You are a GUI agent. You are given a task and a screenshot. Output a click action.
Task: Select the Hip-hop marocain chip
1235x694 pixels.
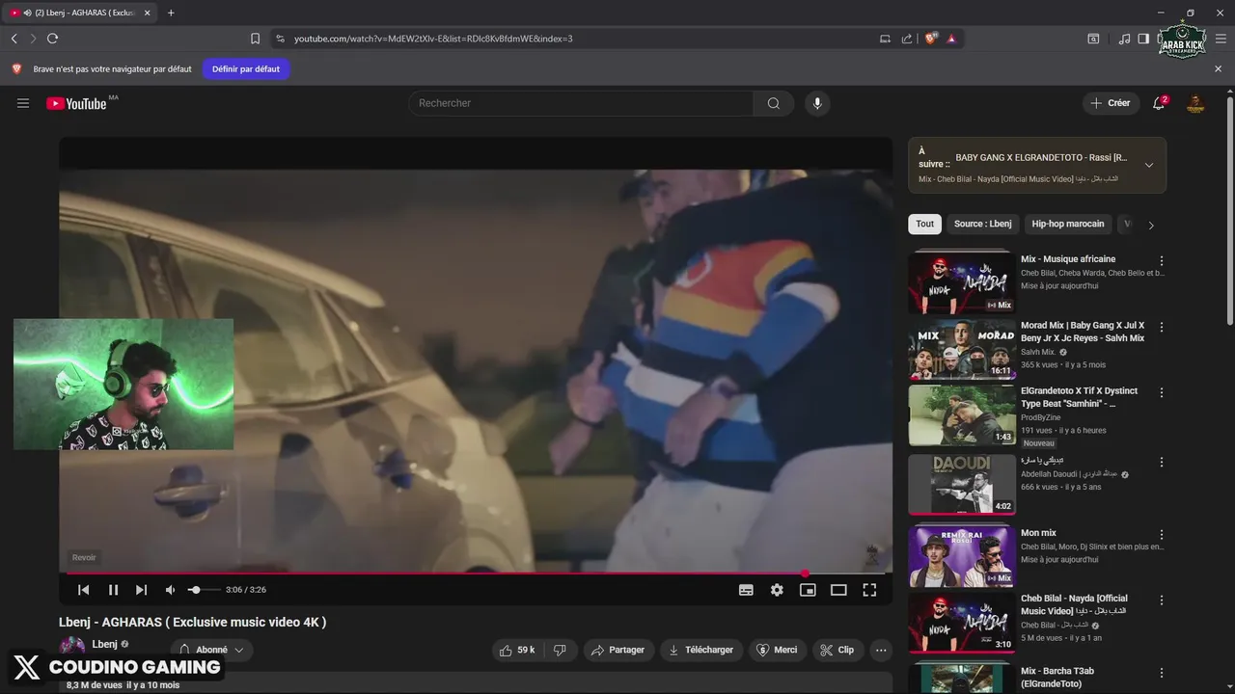(x=1068, y=224)
